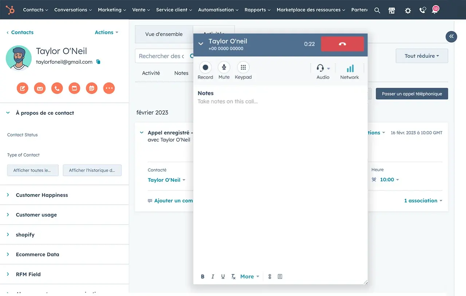Click Passer un appel téléphonique button
Screen dimensions: 466x296
click(412, 94)
